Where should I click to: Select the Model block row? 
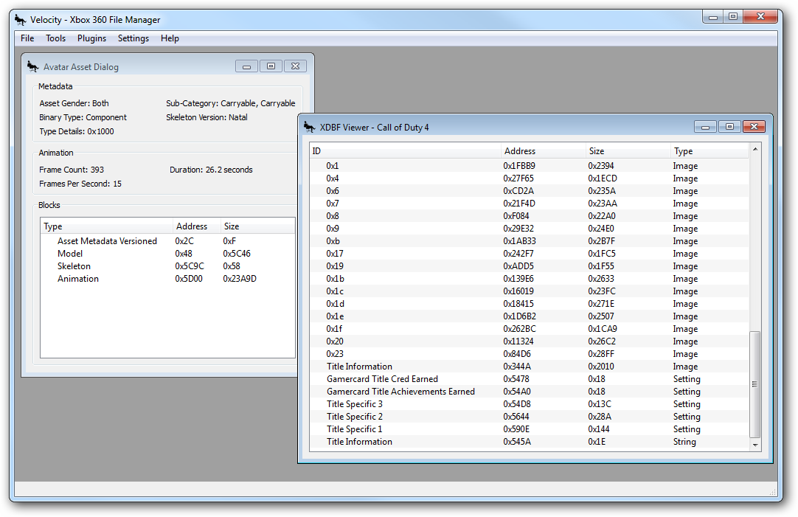coord(167,254)
